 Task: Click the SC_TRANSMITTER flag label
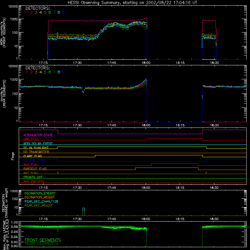click(36, 152)
